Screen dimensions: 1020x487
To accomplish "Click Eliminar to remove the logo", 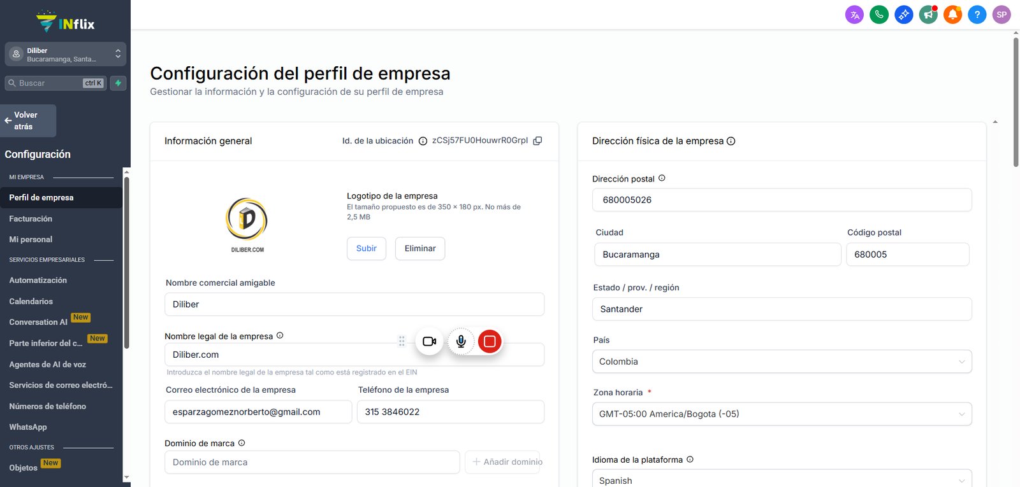I will (420, 248).
